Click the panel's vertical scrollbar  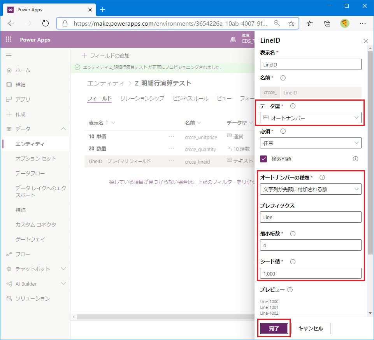(x=370, y=152)
